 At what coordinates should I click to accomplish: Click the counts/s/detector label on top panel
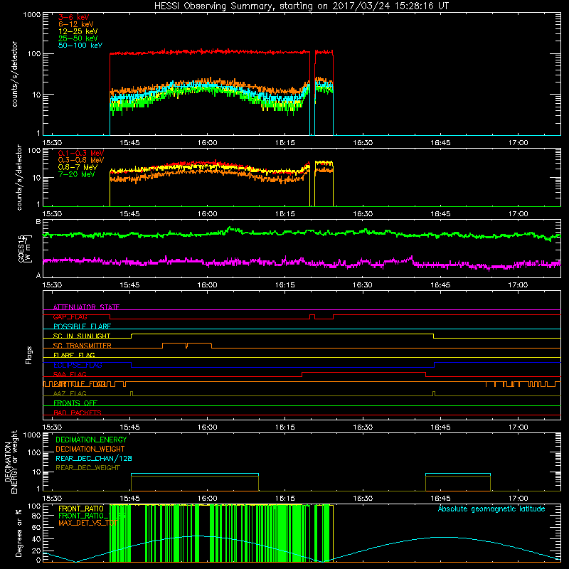pyautogui.click(x=15, y=74)
